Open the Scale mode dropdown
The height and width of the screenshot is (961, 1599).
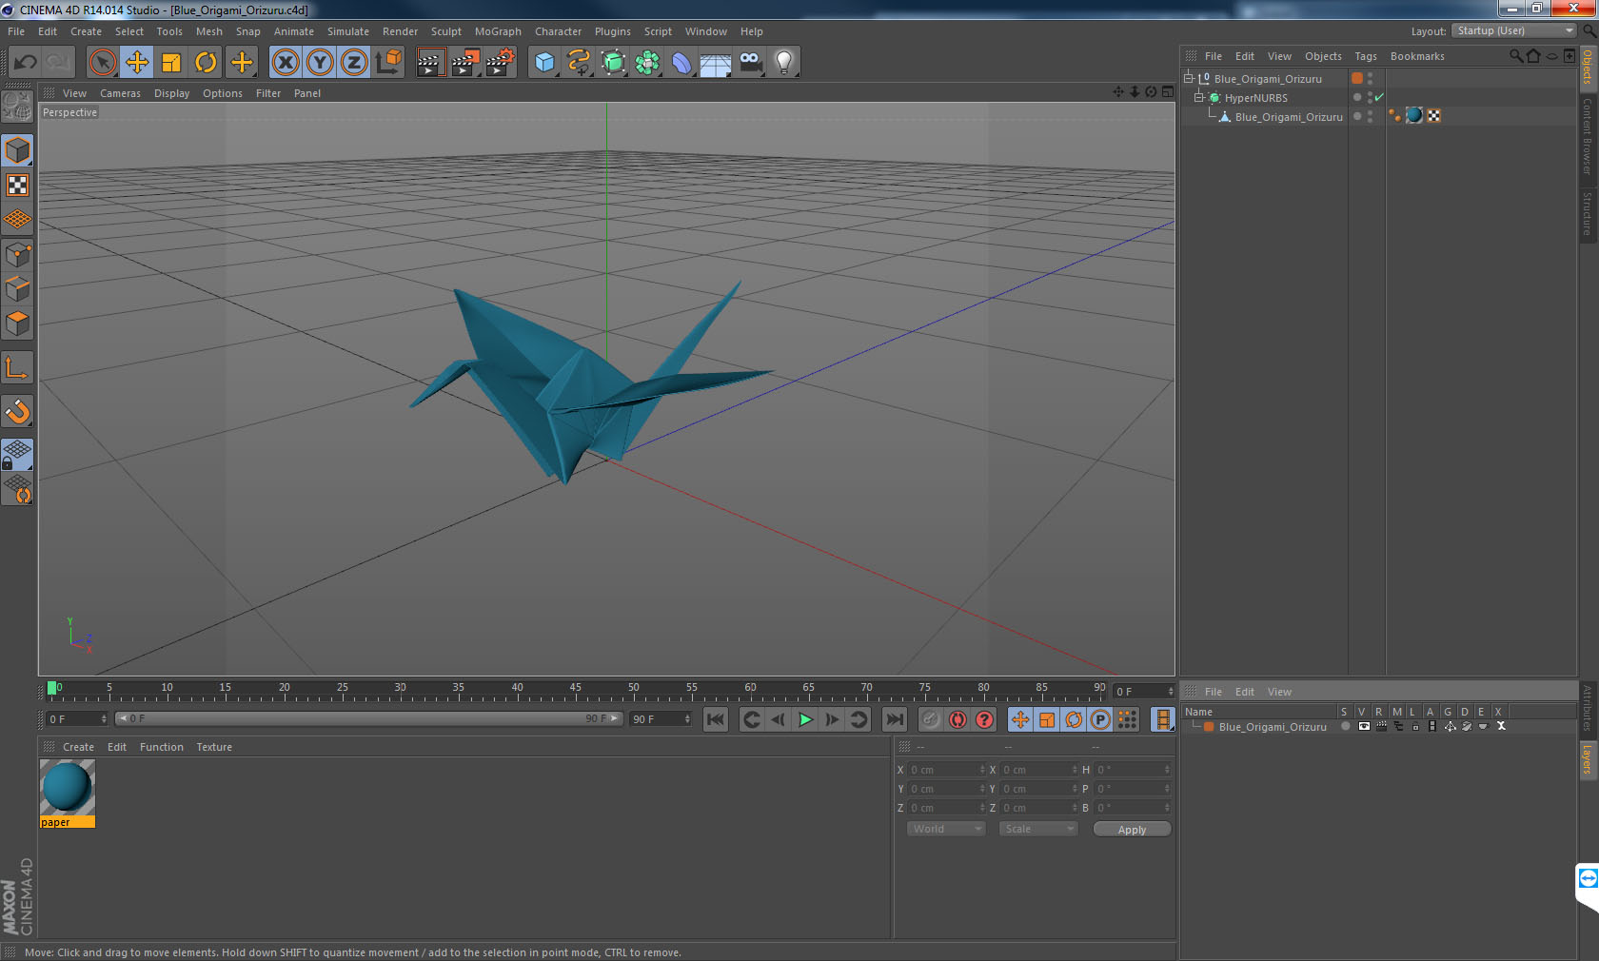[1037, 829]
